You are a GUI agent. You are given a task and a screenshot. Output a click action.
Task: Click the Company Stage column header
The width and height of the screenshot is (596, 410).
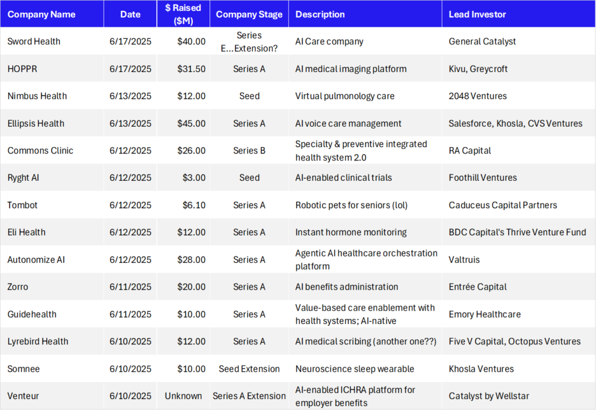coord(249,14)
